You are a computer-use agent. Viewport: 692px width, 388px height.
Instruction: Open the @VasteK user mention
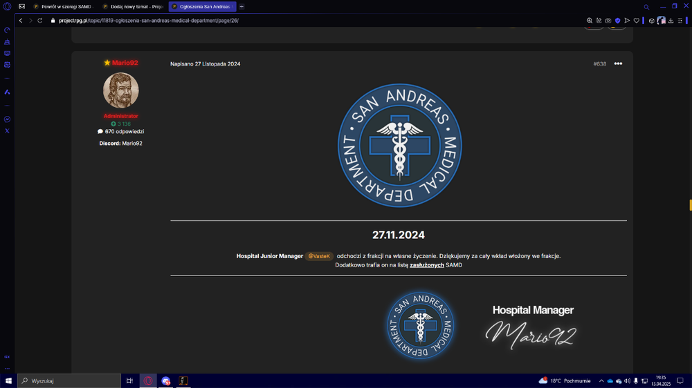coord(318,256)
